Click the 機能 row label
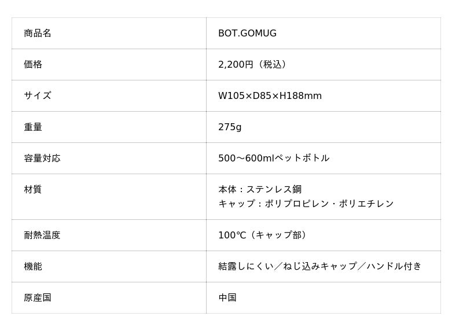 point(33,267)
